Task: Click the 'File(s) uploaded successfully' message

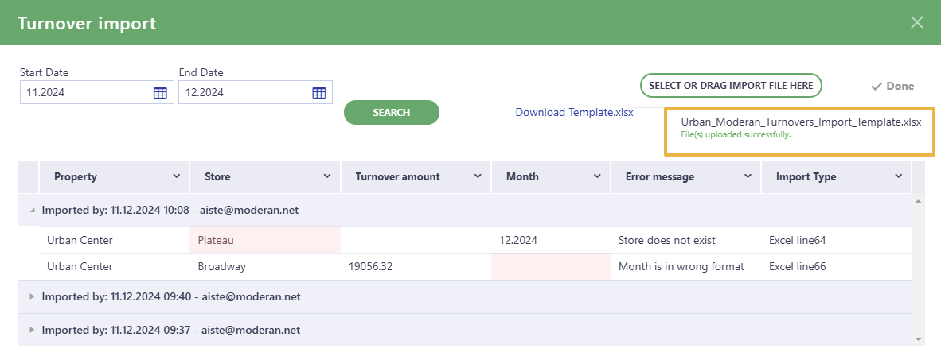Action: point(736,135)
